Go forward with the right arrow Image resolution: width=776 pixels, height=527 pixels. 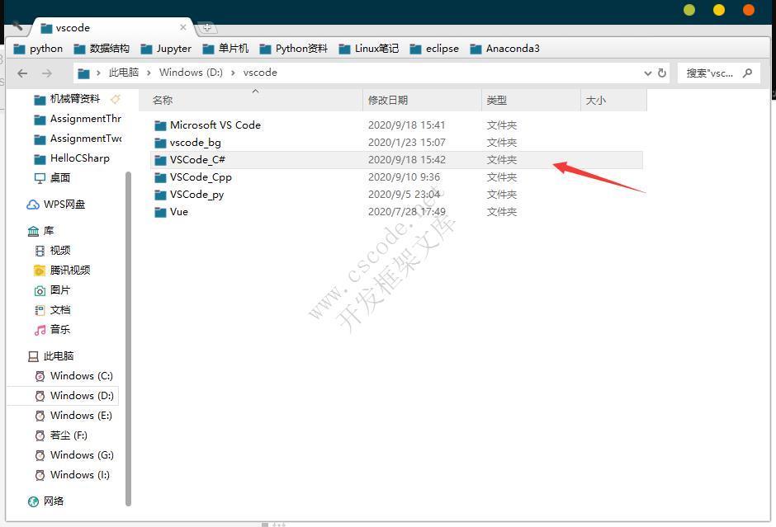pos(47,73)
